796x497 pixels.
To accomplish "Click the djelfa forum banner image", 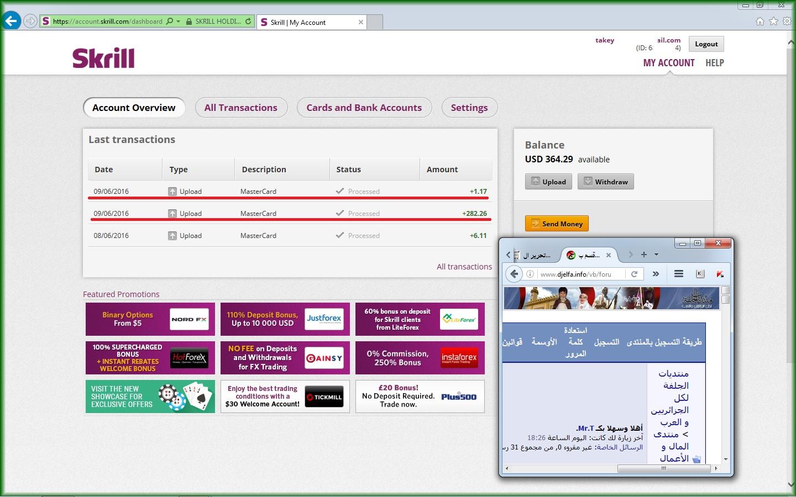I will tap(611, 298).
